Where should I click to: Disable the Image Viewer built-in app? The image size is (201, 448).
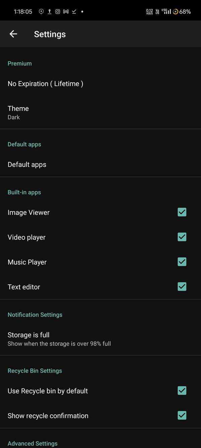pyautogui.click(x=182, y=212)
